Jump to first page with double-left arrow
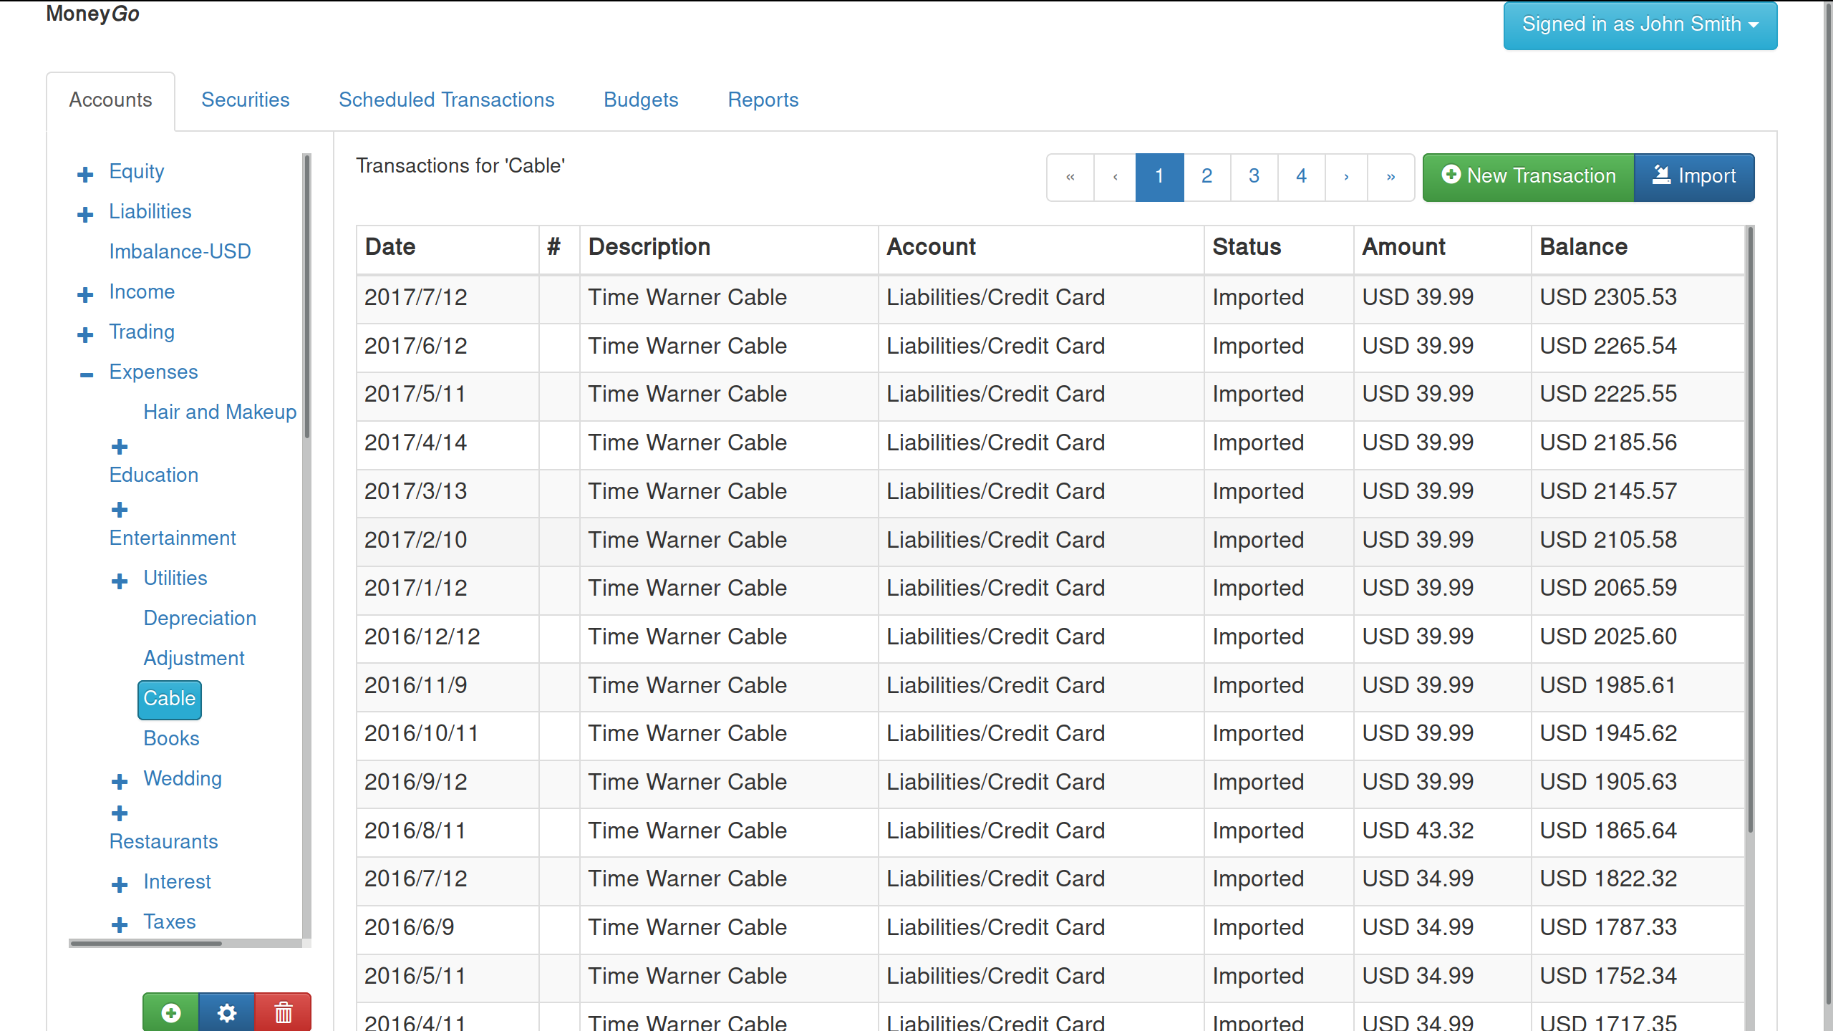The height and width of the screenshot is (1031, 1833). (x=1070, y=176)
